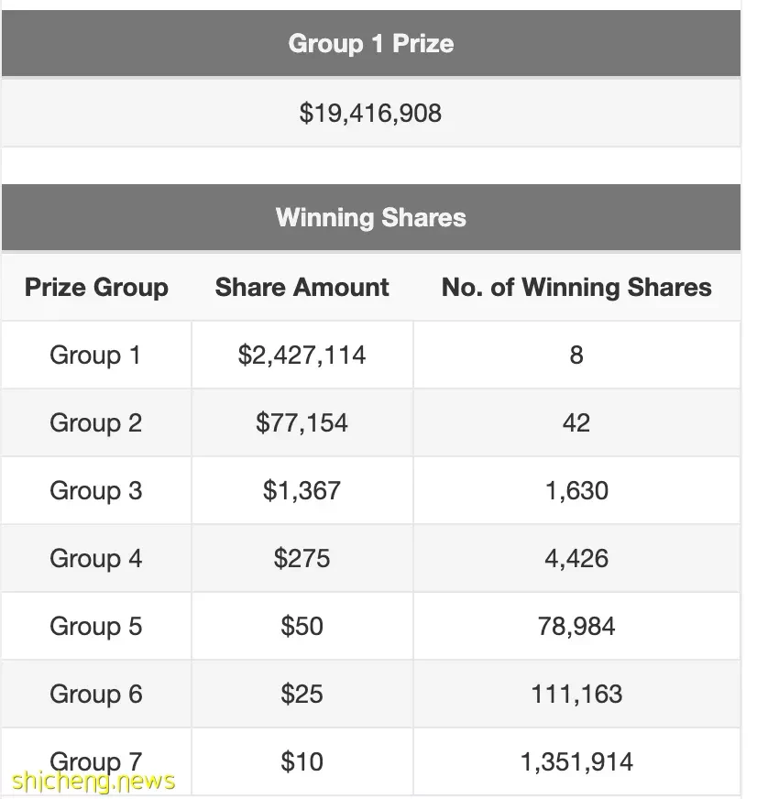Click the shicheng.news watermark link
757x799 pixels.
click(x=93, y=782)
